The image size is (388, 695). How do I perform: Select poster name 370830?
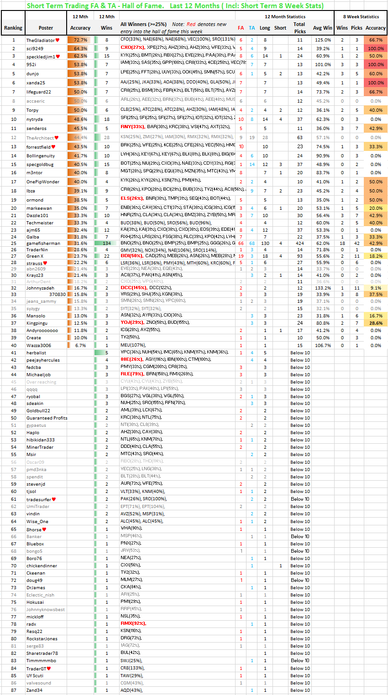click(x=58, y=295)
